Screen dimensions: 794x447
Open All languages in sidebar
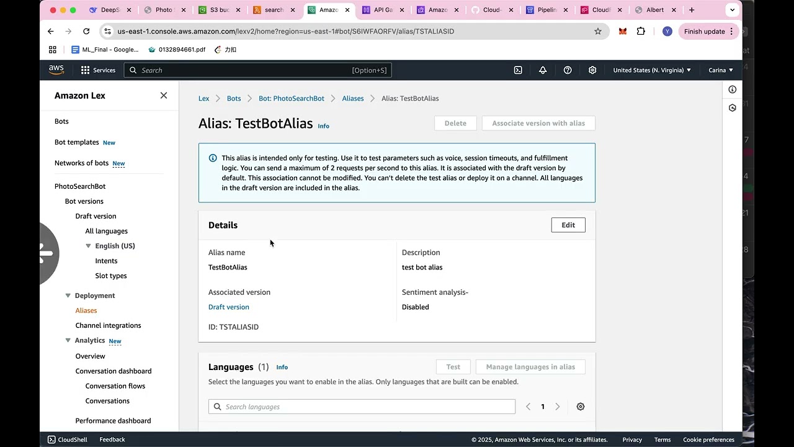(107, 231)
